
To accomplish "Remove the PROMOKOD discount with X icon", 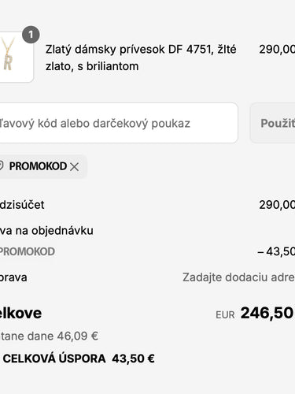I will (75, 166).
